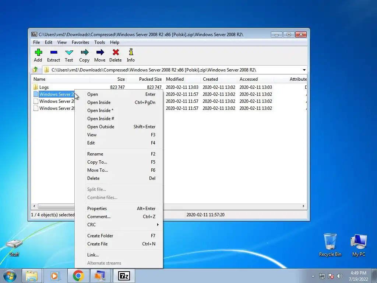This screenshot has height=283, width=377.
Task: Launch media player from the taskbar
Action: pos(54,276)
